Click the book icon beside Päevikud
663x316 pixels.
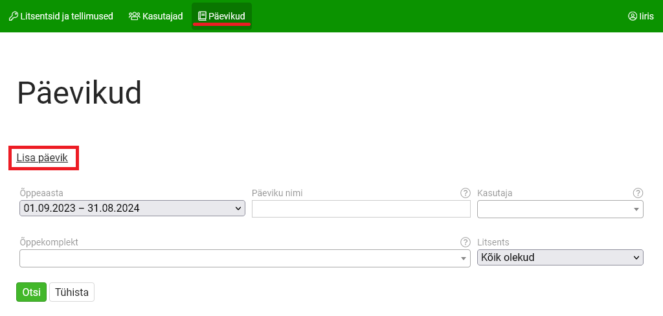tap(202, 16)
